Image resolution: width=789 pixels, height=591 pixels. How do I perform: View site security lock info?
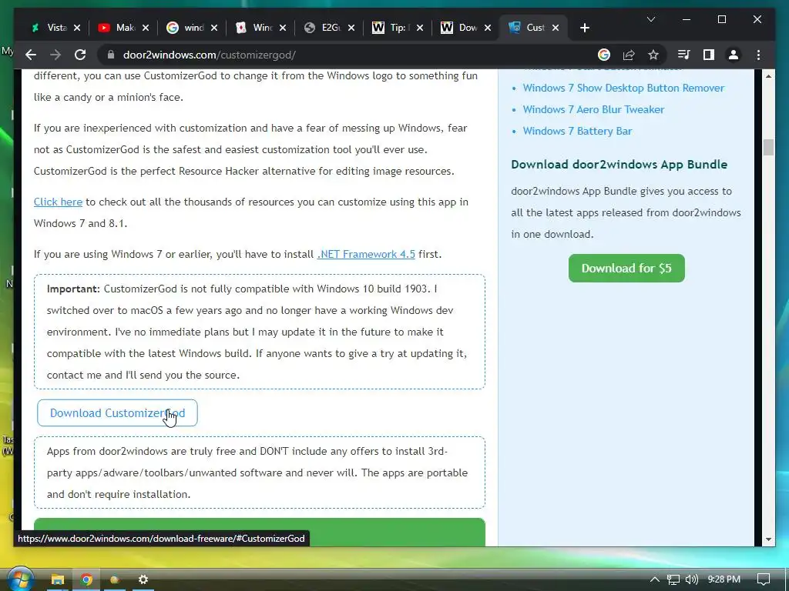point(111,55)
